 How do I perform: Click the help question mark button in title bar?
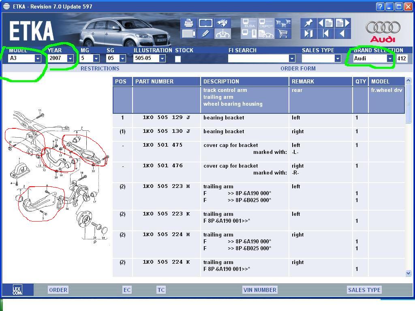click(x=380, y=6)
